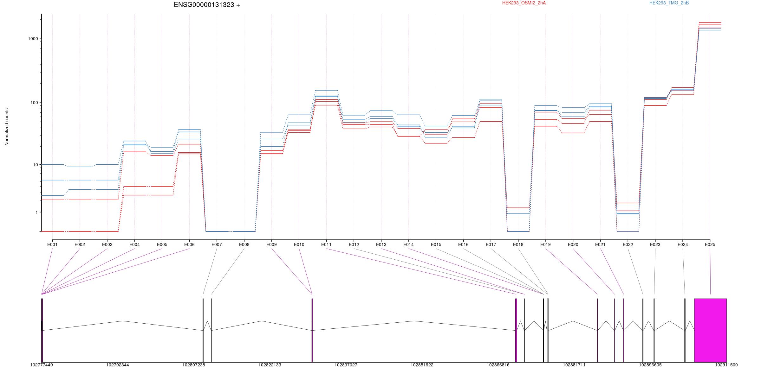Click exon label E012
This screenshot has width=761, height=380.
coord(354,244)
